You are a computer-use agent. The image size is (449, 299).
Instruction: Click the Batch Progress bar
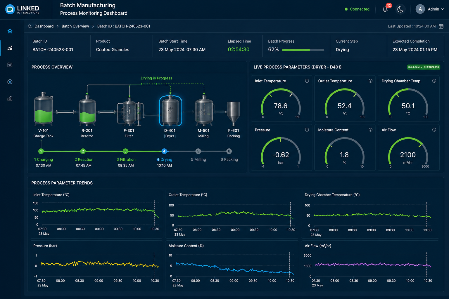(303, 50)
